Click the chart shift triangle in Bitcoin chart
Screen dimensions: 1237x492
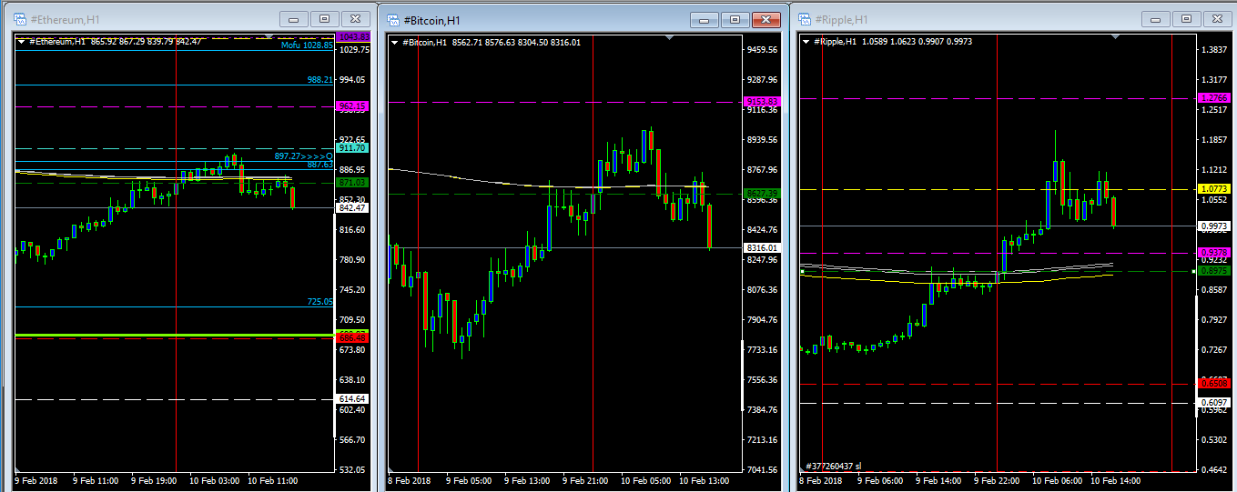pos(669,37)
